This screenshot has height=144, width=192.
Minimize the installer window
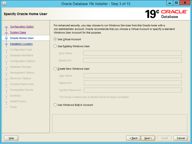170,3
